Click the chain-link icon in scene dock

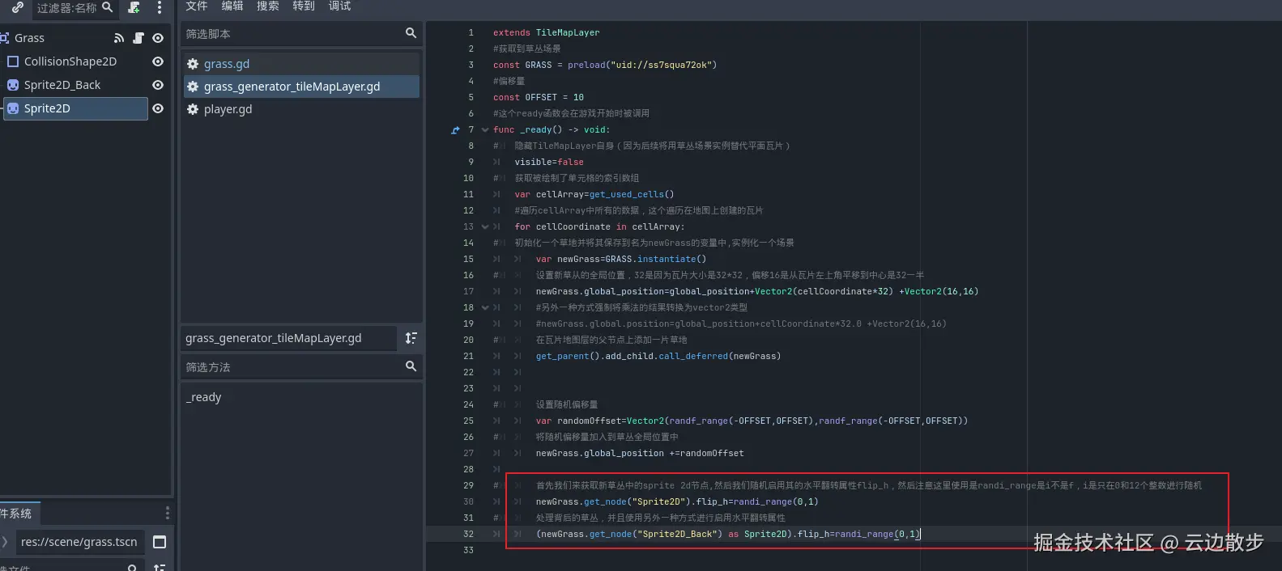17,7
